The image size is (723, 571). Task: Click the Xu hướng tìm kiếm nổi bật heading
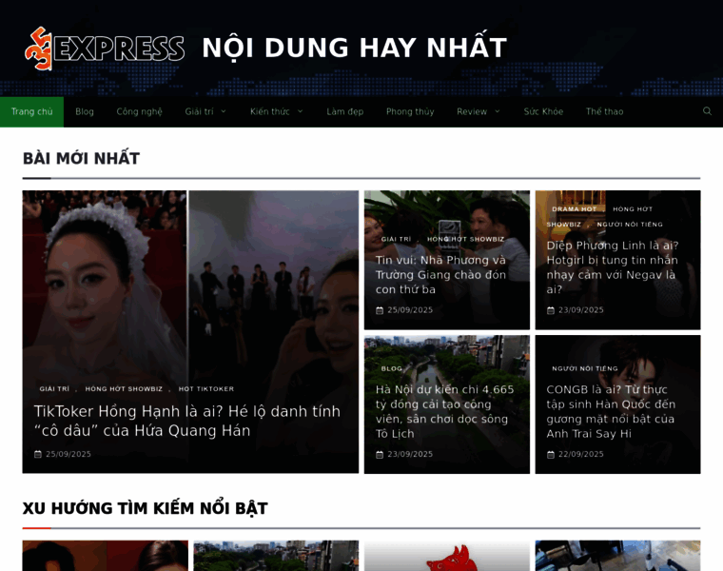146,508
